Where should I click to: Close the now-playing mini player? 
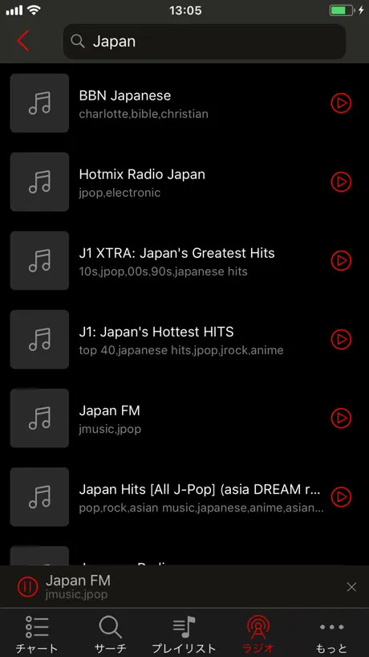(351, 587)
